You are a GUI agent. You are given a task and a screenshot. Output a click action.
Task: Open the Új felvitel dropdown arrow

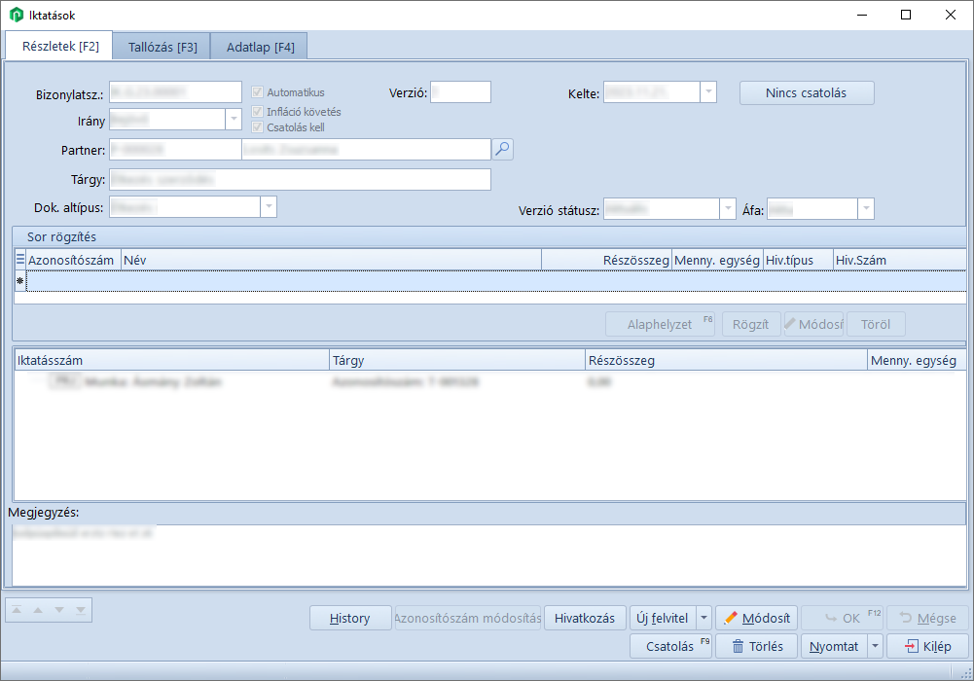click(703, 618)
